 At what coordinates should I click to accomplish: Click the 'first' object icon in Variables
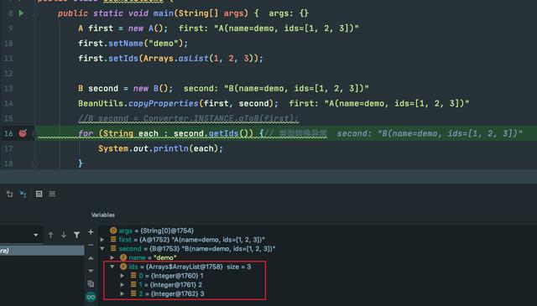pos(113,240)
